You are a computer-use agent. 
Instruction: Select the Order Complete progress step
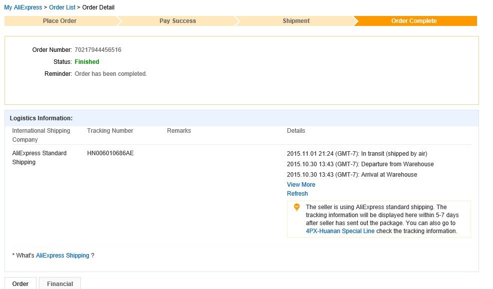(x=414, y=21)
